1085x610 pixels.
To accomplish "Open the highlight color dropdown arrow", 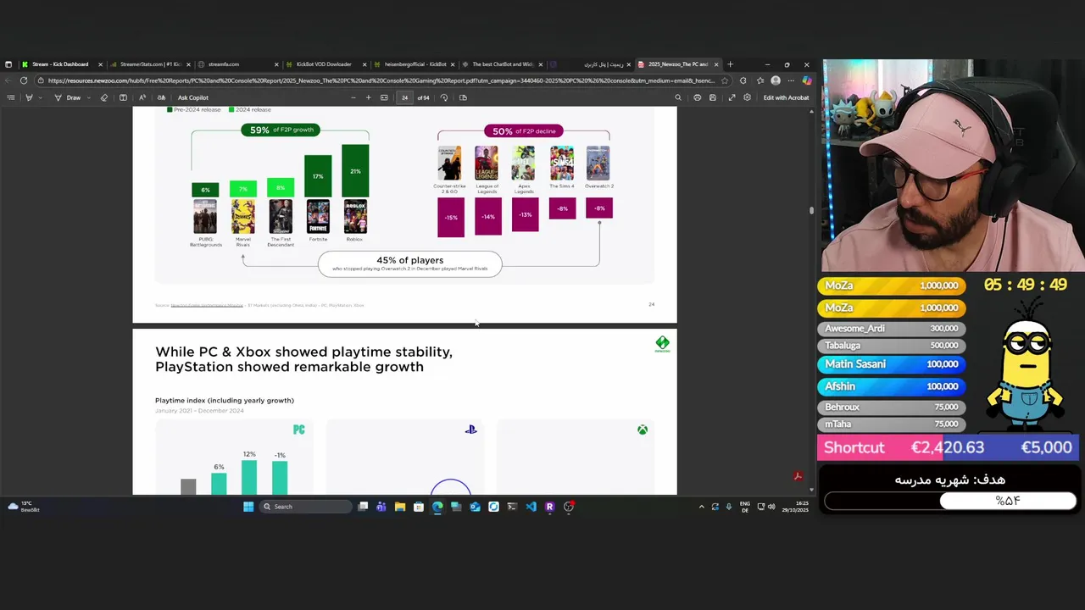I will [39, 97].
